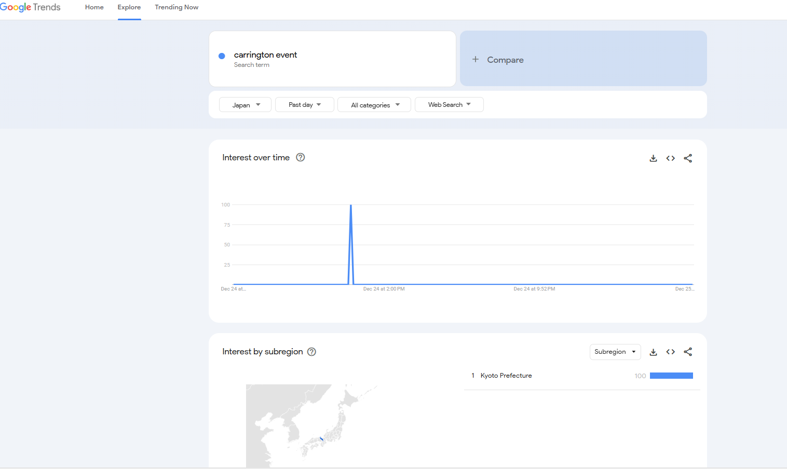Click the Kyoto Prefecture blue interest bar
This screenshot has width=787, height=469.
pos(671,376)
